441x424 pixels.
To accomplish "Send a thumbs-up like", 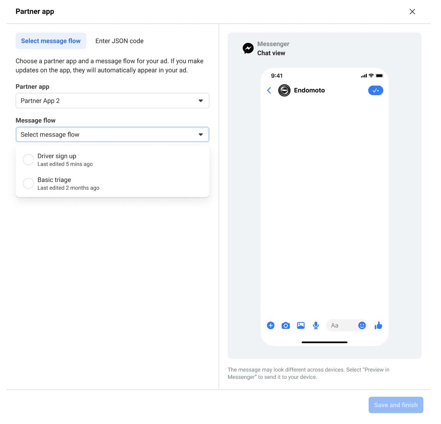I will pos(378,325).
